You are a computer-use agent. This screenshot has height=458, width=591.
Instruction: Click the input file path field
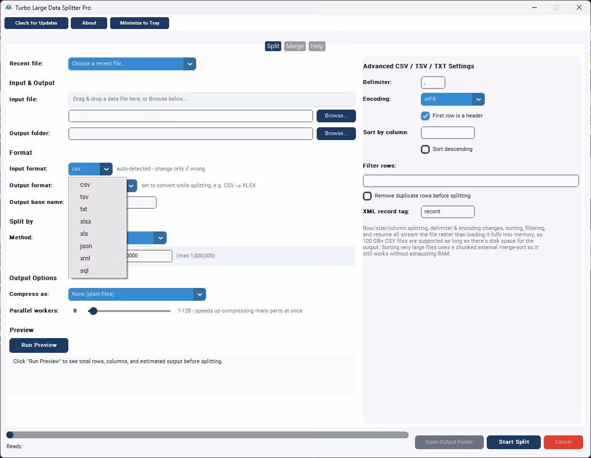click(x=191, y=116)
